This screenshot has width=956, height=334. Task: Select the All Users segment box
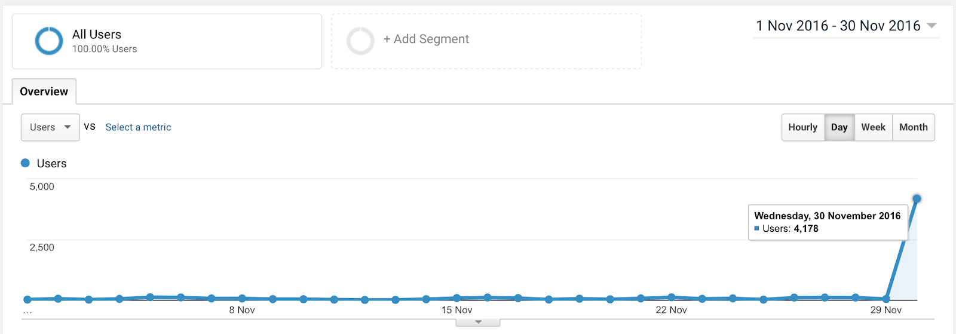click(167, 41)
